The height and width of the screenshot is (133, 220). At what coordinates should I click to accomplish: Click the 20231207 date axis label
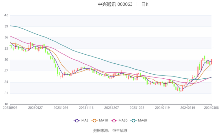pos(112,108)
